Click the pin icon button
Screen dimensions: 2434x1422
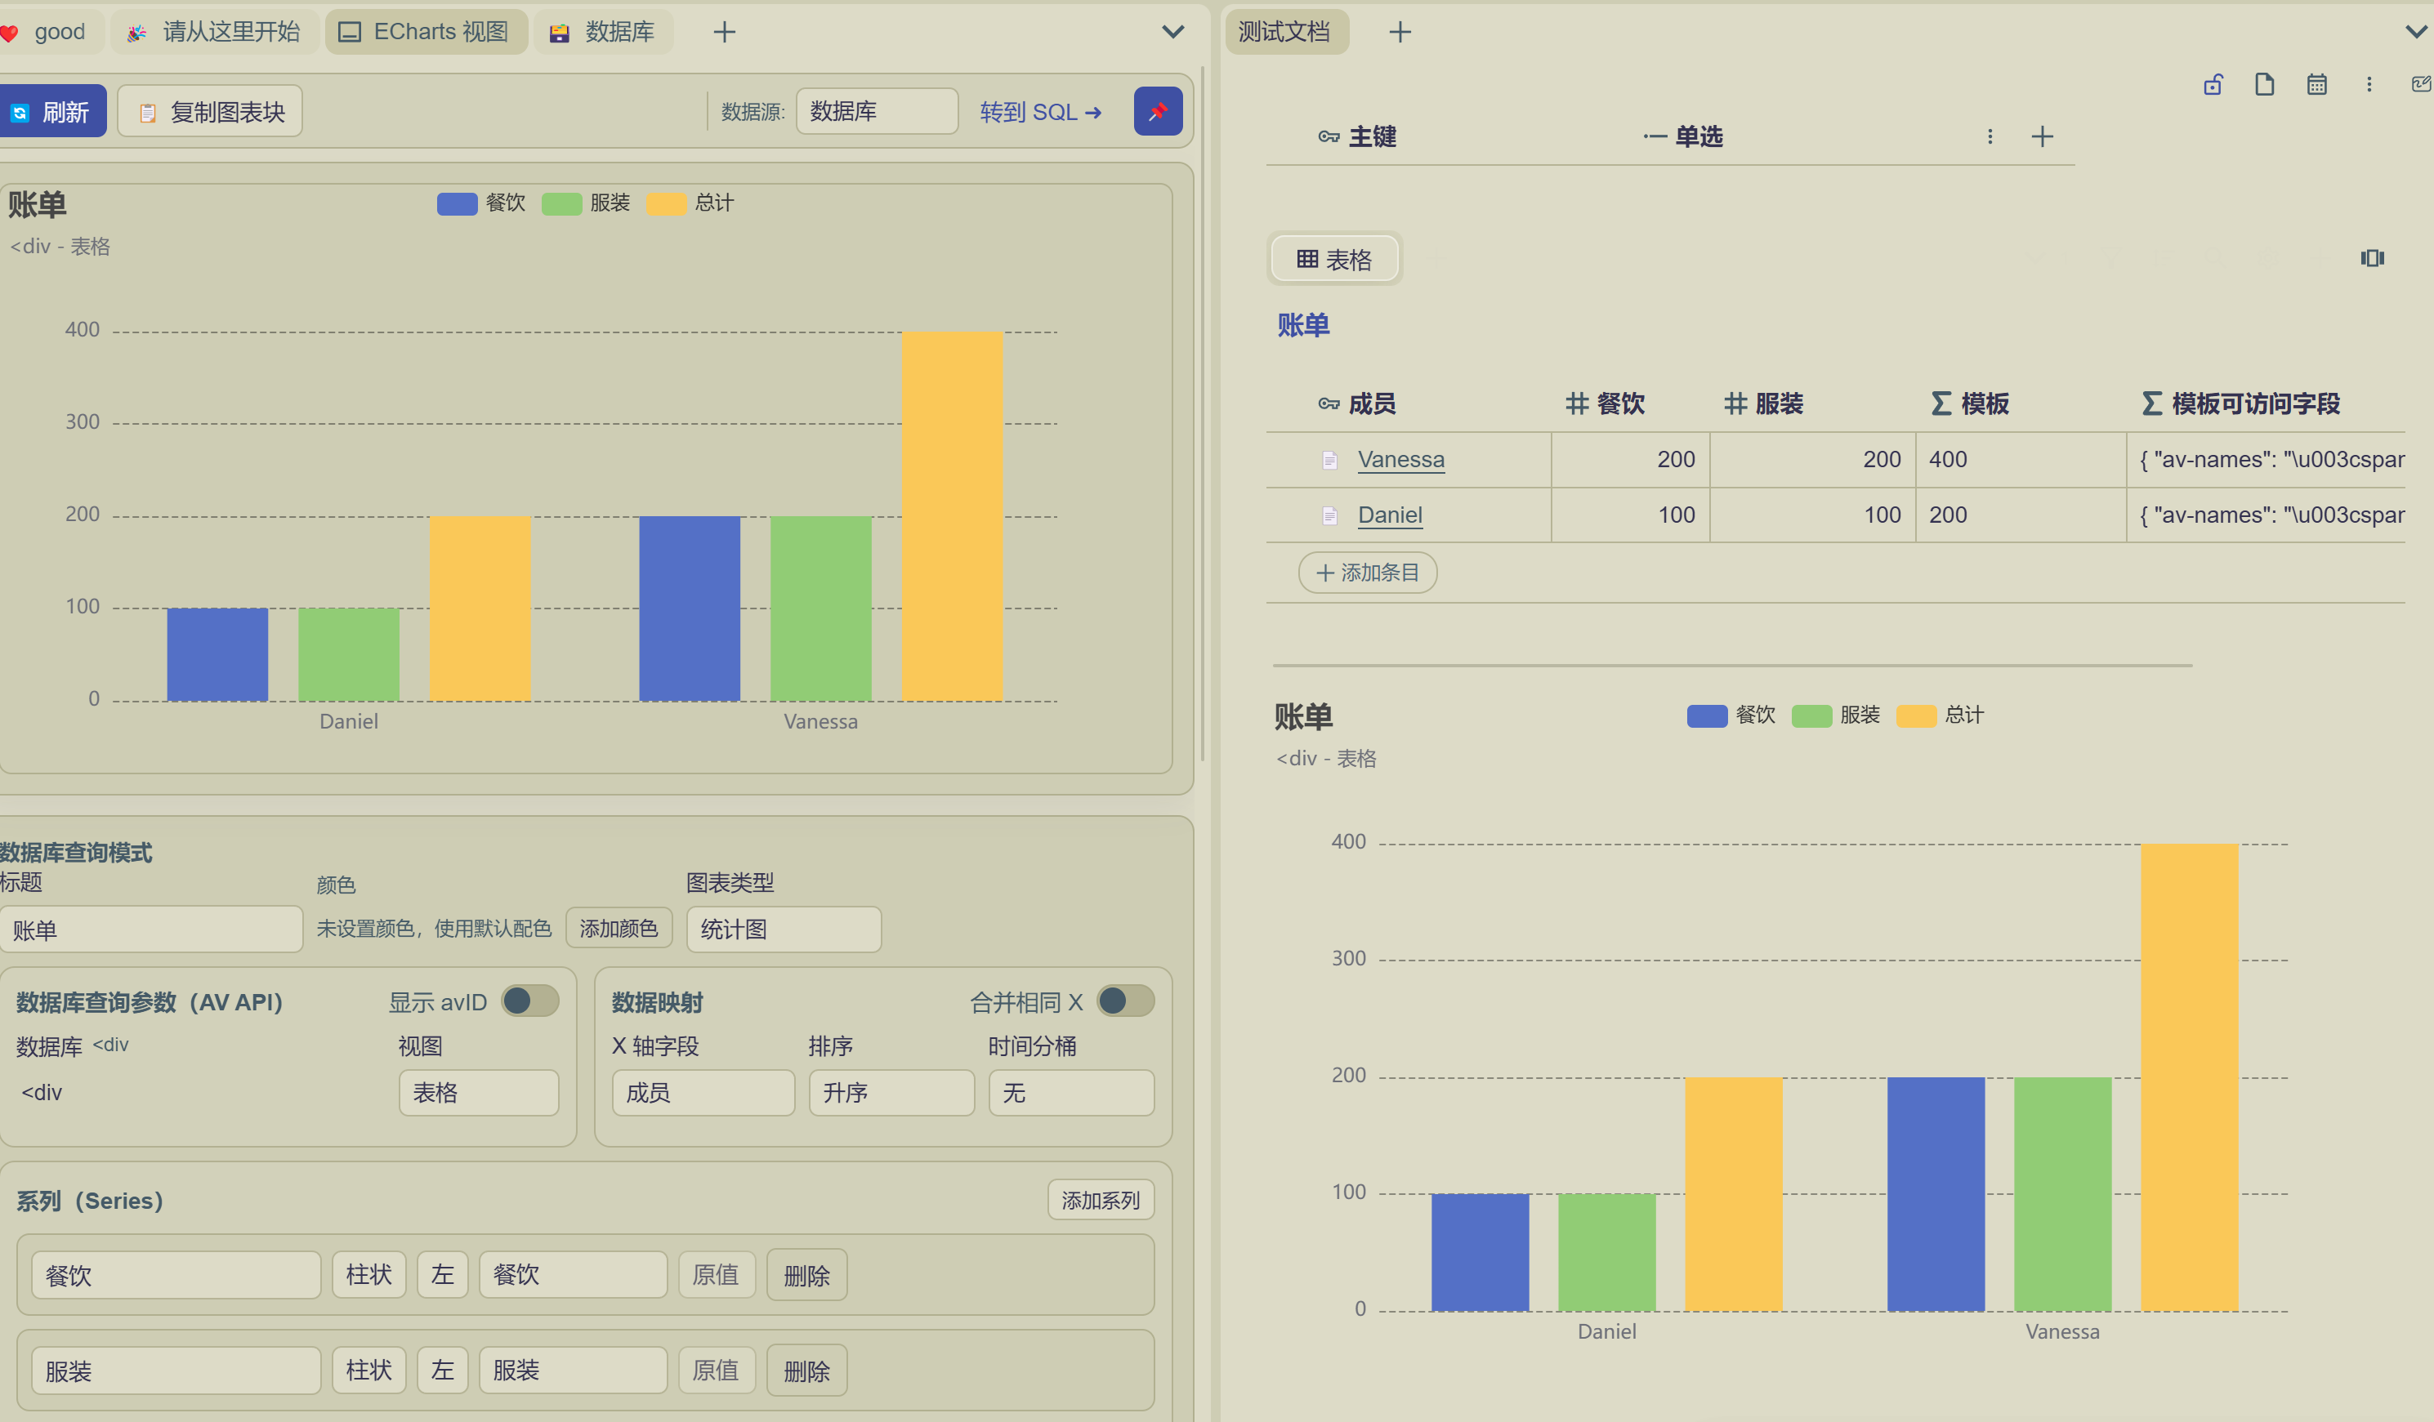(x=1157, y=112)
